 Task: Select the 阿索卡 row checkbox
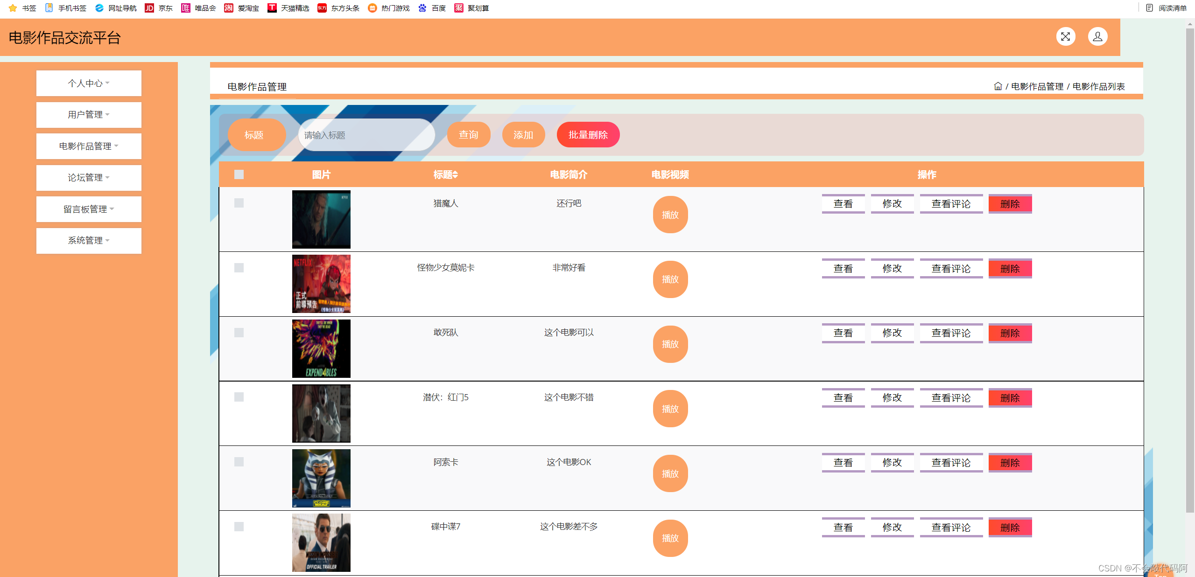pos(239,462)
